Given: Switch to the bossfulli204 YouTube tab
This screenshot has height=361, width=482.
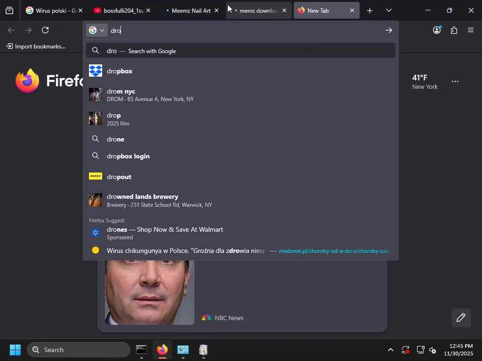Looking at the screenshot, I should tap(122, 10).
